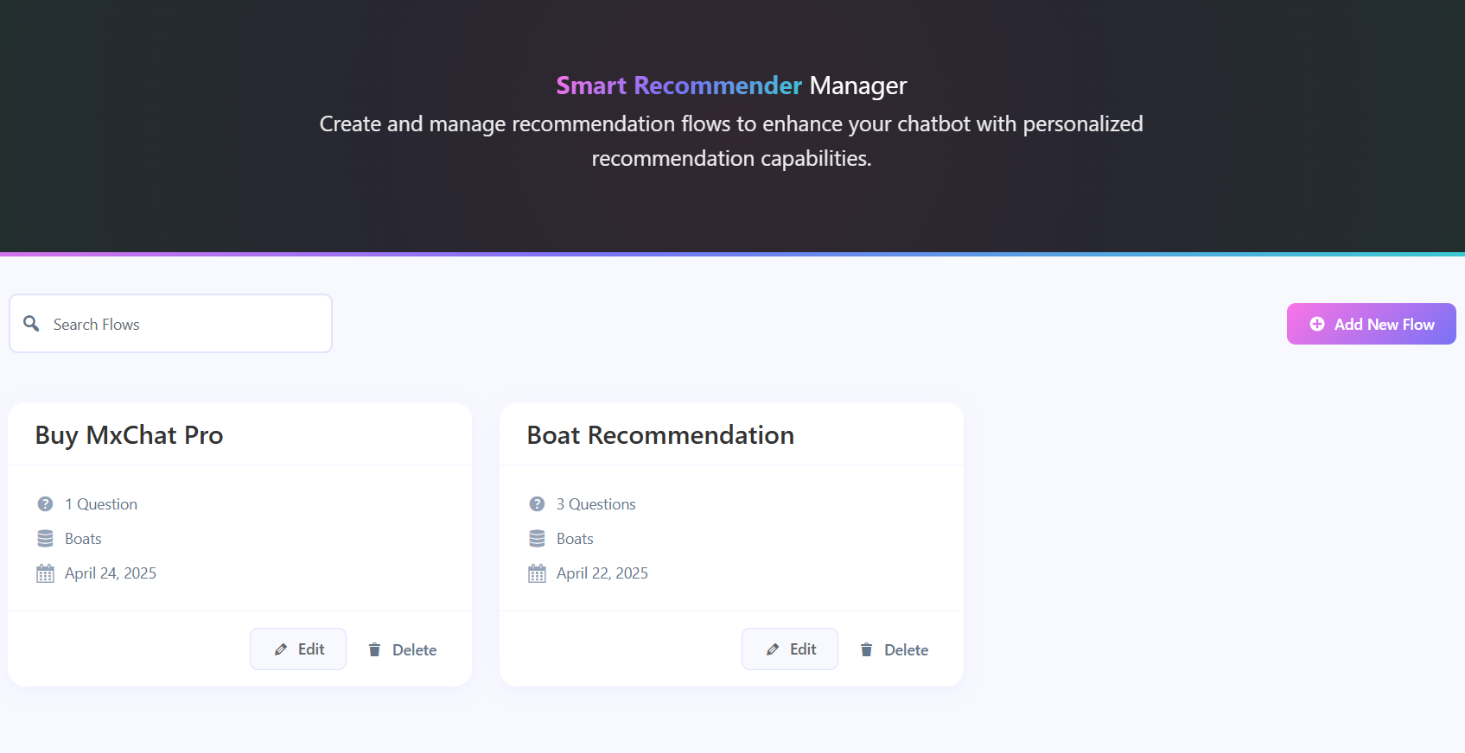Select the Buy MxChat Pro card title

click(129, 435)
